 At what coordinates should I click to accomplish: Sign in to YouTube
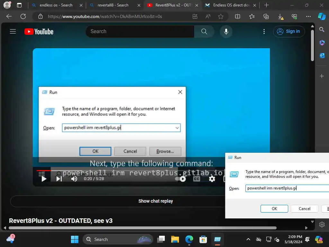tap(289, 32)
